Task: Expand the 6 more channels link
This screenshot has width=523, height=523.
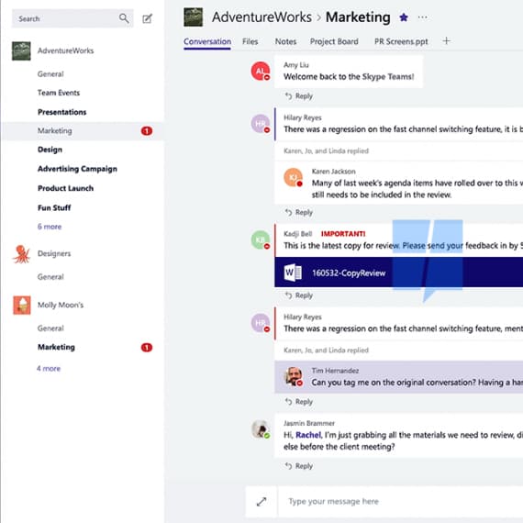Action: click(x=50, y=227)
